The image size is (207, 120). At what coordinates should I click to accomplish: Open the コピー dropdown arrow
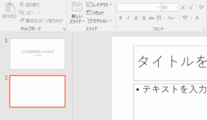tap(39, 13)
